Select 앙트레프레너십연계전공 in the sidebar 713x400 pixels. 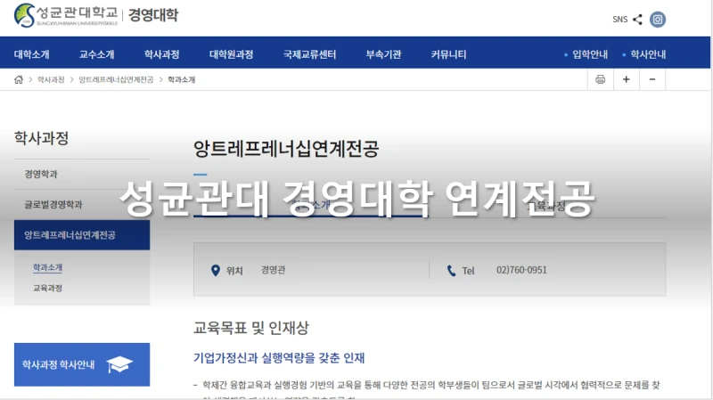(82, 235)
